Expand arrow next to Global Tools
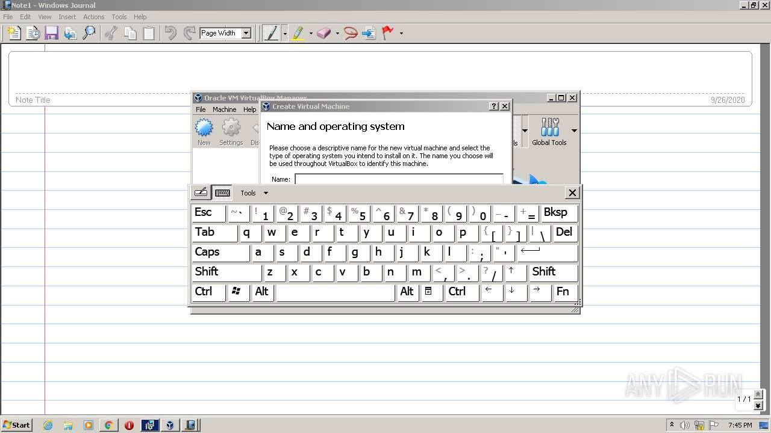Screen dimensions: 771x433 tap(574, 131)
